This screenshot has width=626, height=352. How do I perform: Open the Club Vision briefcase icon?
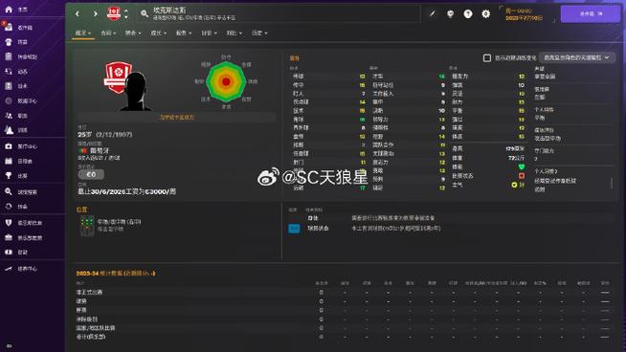pyautogui.click(x=9, y=237)
